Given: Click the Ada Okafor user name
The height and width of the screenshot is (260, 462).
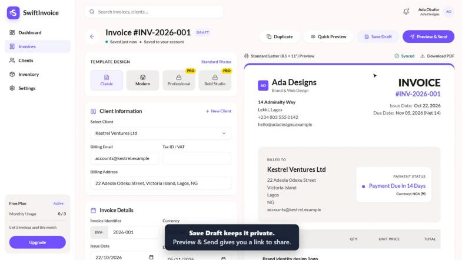Looking at the screenshot, I should pos(428,10).
